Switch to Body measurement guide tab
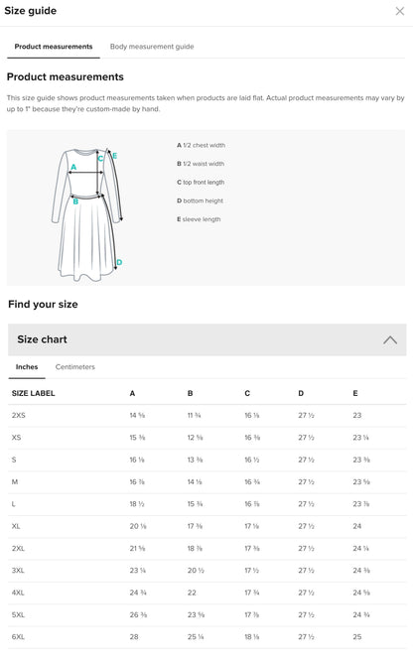This screenshot has width=413, height=664. click(152, 47)
